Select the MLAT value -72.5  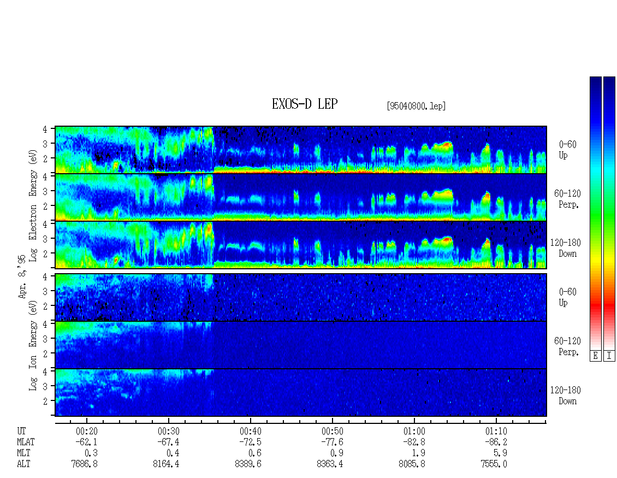pos(250,442)
